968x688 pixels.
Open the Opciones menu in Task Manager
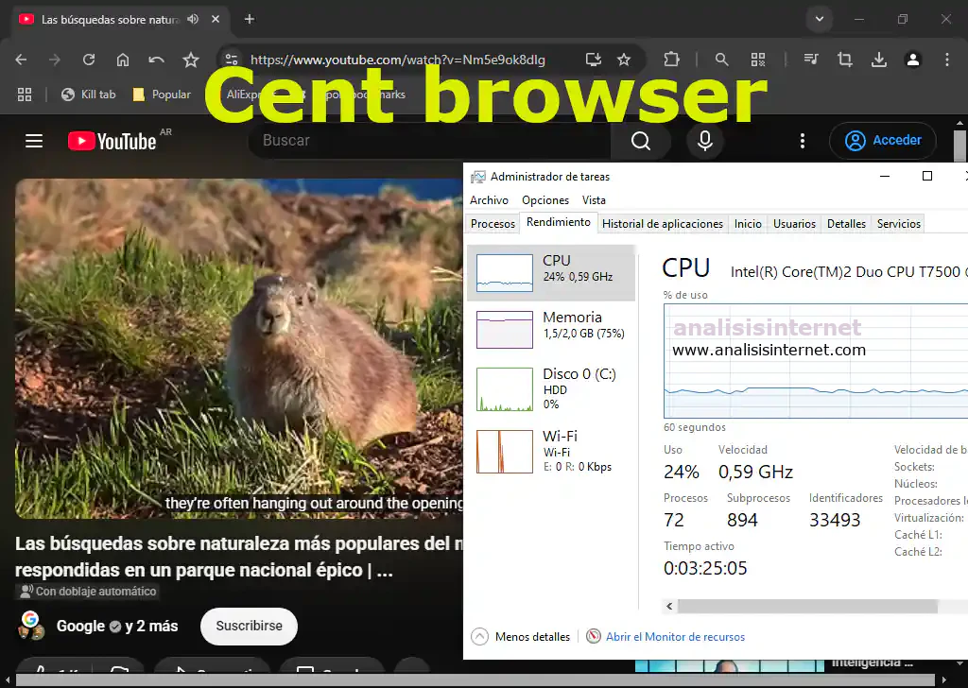(545, 200)
